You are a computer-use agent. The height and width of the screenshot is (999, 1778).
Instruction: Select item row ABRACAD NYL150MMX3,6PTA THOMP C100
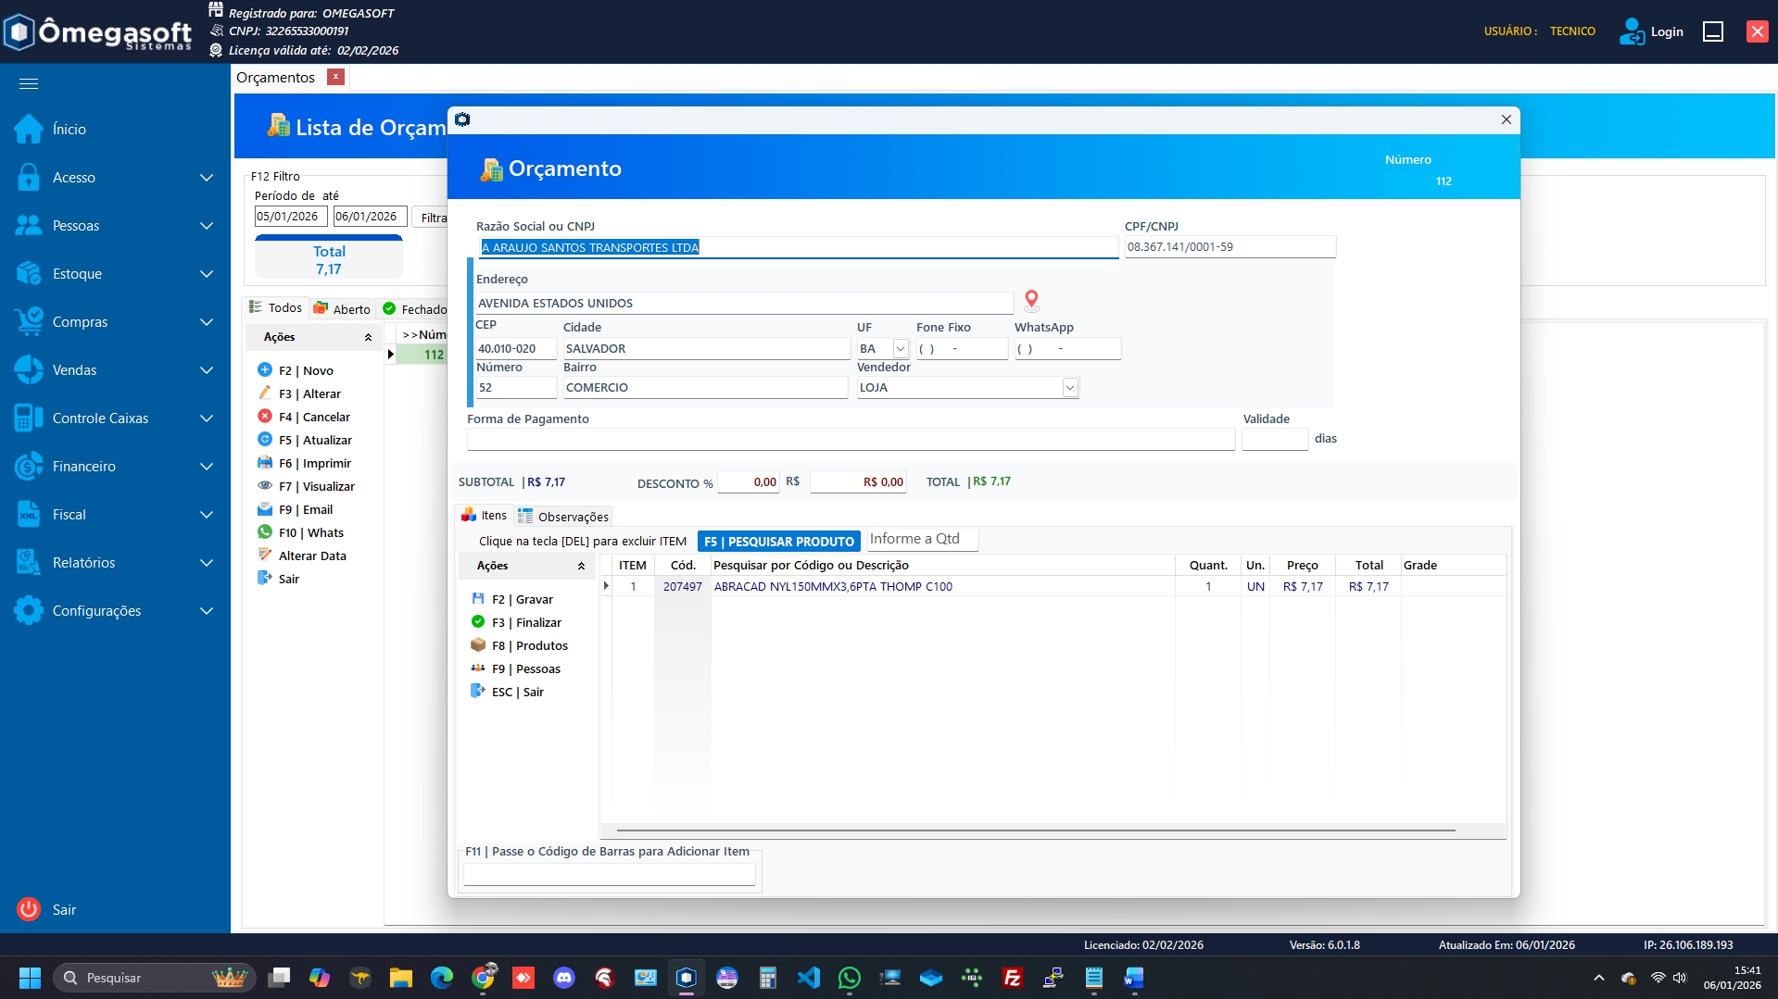pyautogui.click(x=1052, y=587)
